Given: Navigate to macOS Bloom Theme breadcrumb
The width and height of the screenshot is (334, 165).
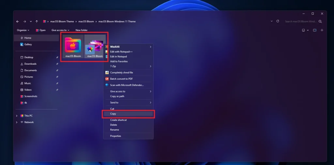Looking at the screenshot, I should 62,22.
